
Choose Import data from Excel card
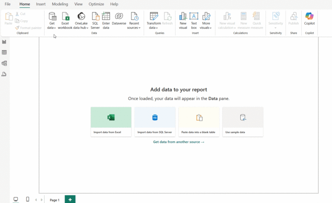(x=111, y=122)
